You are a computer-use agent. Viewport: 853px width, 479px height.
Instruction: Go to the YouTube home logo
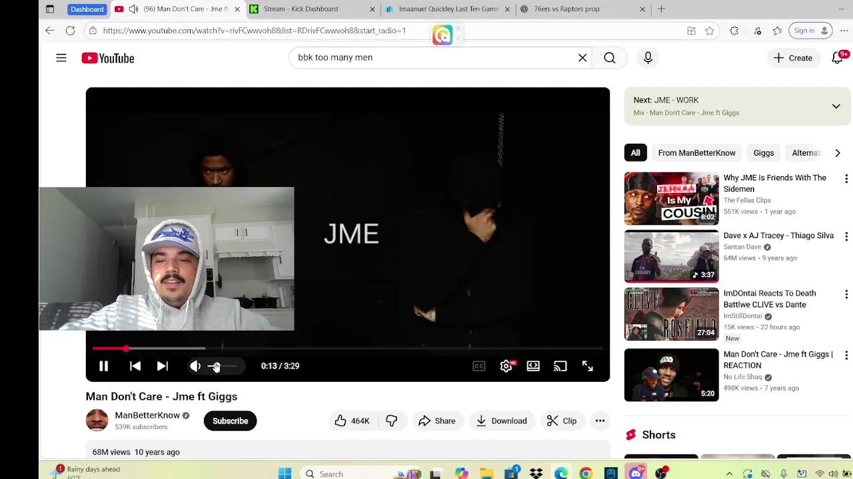coord(108,58)
